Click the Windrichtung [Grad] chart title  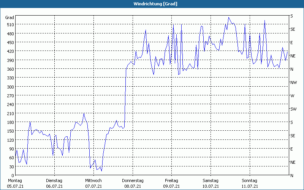pyautogui.click(x=155, y=4)
